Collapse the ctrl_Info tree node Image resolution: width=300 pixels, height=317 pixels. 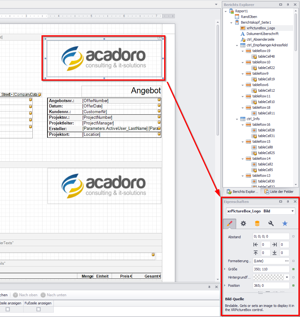[x=237, y=119]
